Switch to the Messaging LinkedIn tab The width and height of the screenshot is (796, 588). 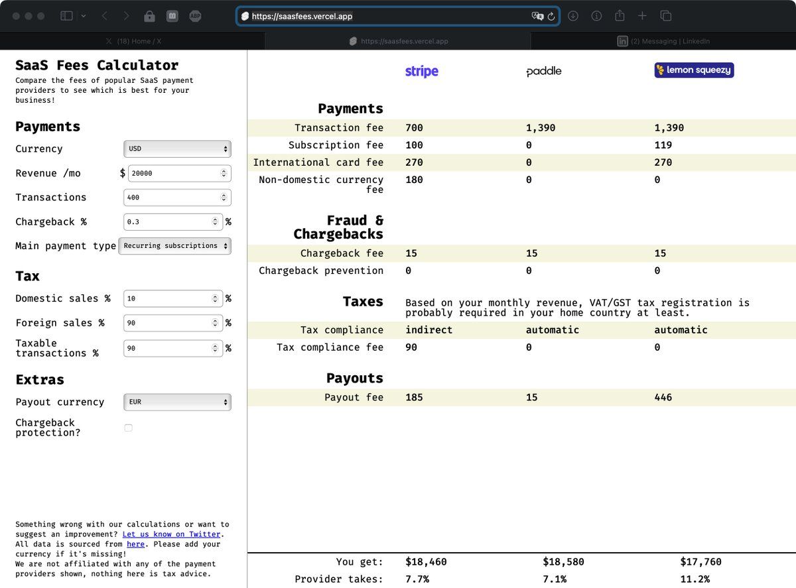663,41
